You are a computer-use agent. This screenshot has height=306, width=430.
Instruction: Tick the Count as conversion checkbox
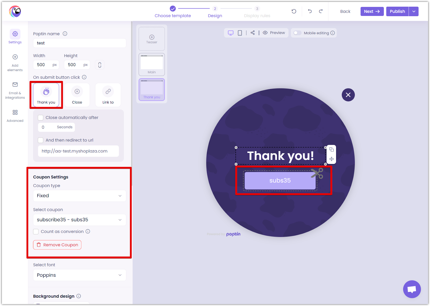point(36,232)
